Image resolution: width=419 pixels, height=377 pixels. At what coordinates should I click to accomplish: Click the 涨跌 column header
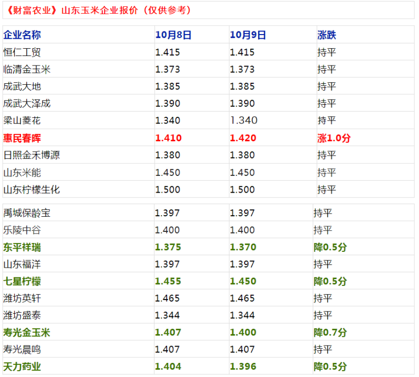tap(327, 35)
